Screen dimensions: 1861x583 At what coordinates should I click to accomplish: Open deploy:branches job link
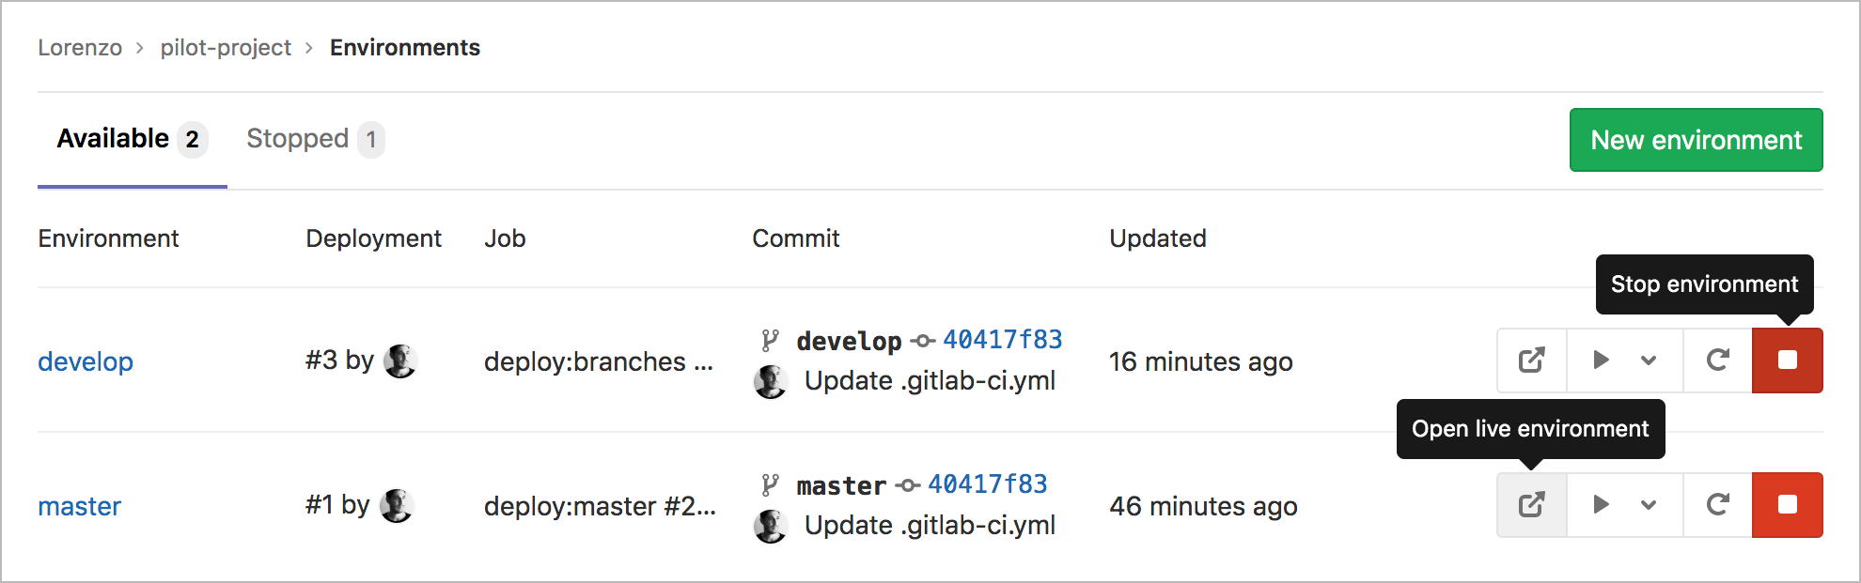[599, 361]
